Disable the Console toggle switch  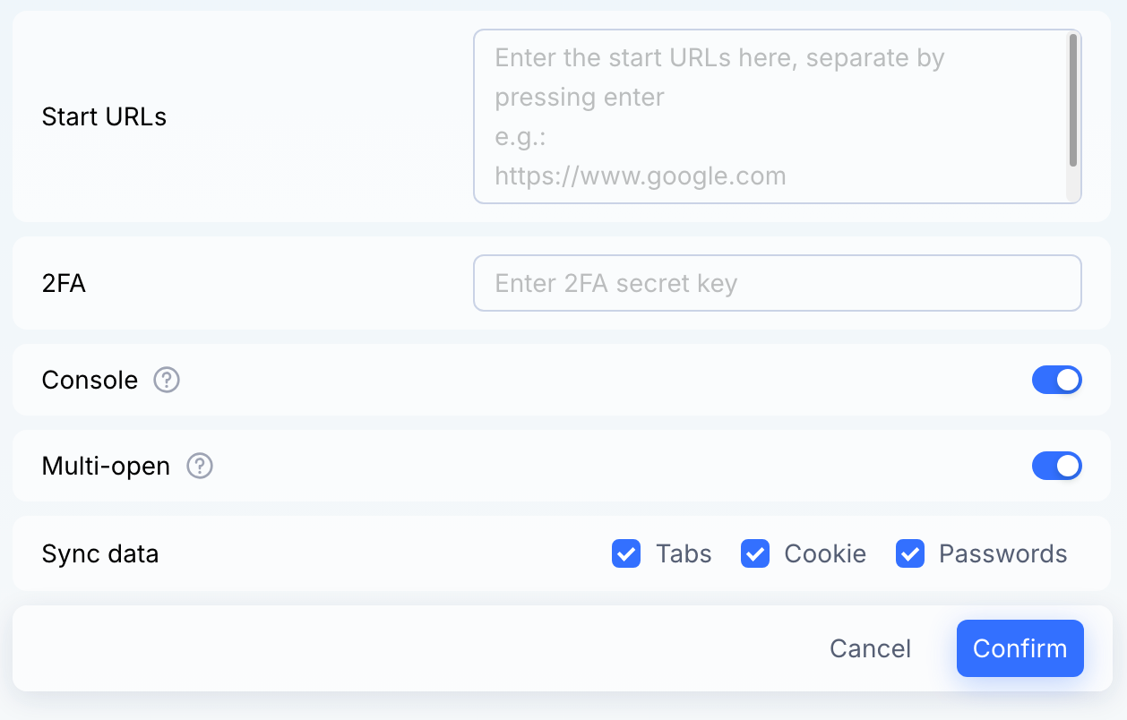tap(1057, 381)
